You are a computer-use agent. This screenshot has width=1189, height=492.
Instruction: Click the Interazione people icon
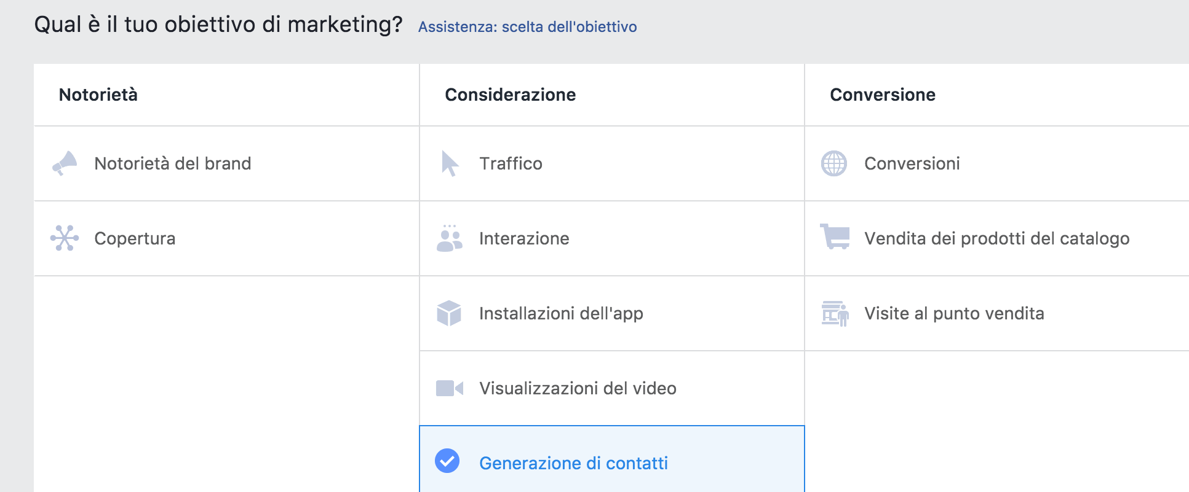tap(450, 238)
